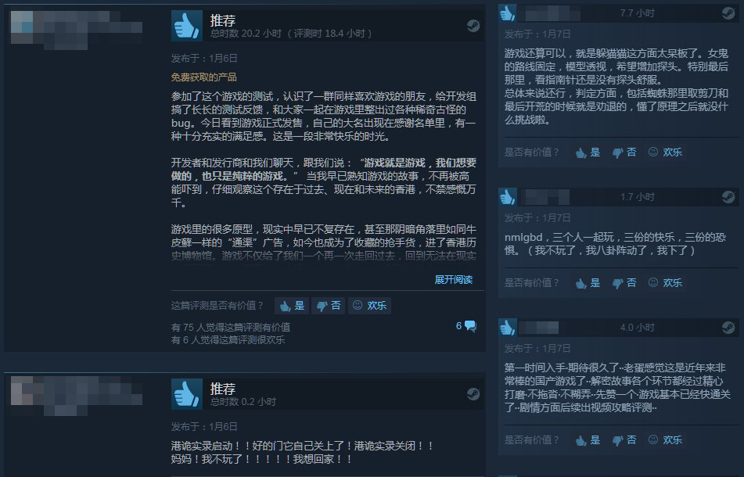This screenshot has height=477, width=744.
Task: Open blurred profile of the 0.2 hour reviewer
Action: pyautogui.click(x=76, y=396)
